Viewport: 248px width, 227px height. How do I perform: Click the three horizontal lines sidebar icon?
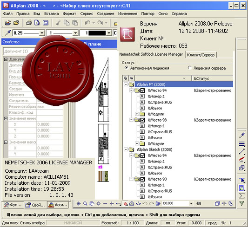click(x=241, y=144)
